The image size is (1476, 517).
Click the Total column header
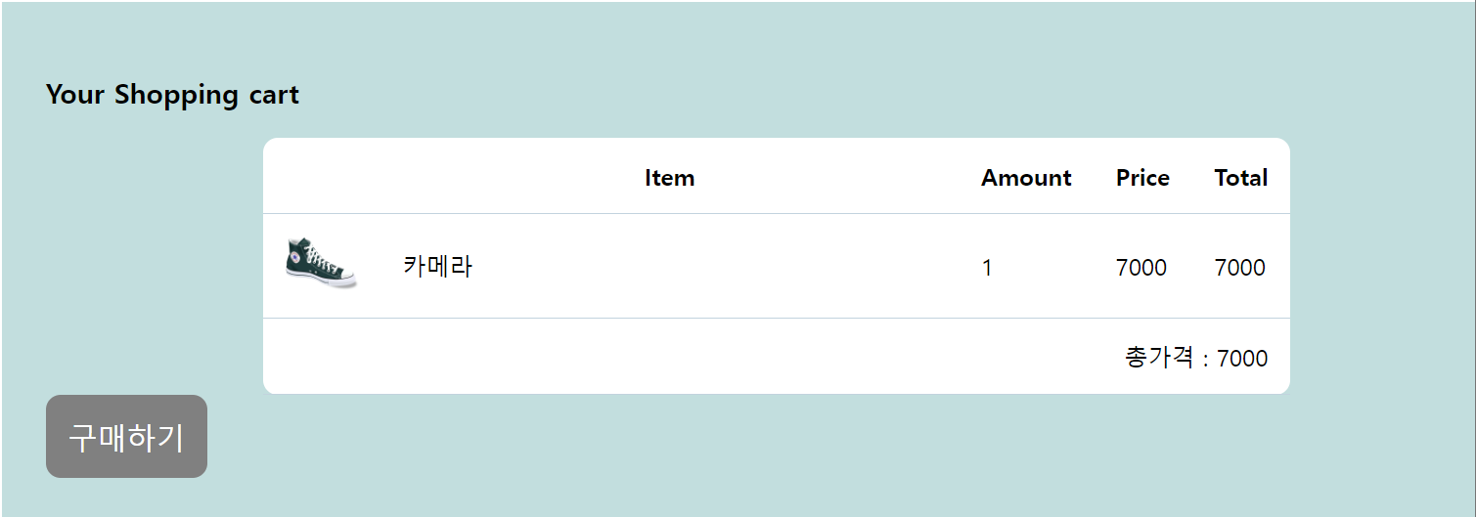(1240, 178)
